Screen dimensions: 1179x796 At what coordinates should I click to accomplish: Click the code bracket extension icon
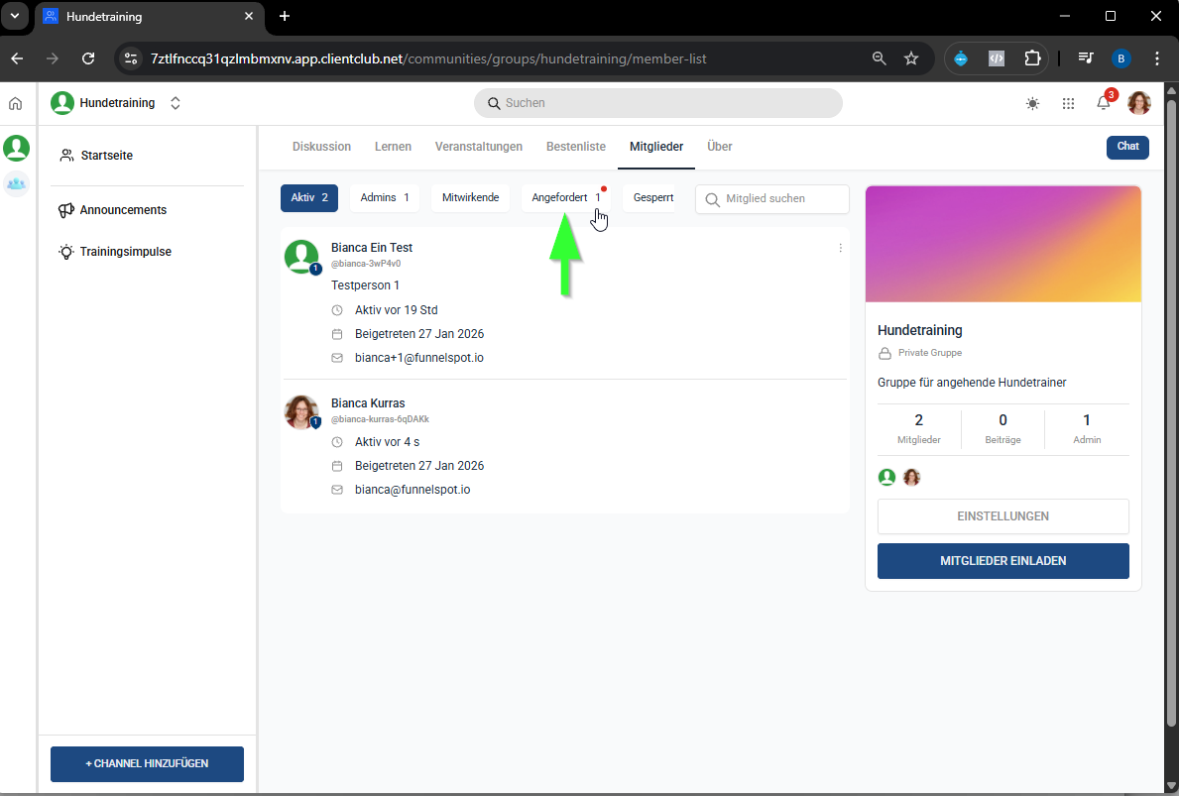(x=997, y=58)
